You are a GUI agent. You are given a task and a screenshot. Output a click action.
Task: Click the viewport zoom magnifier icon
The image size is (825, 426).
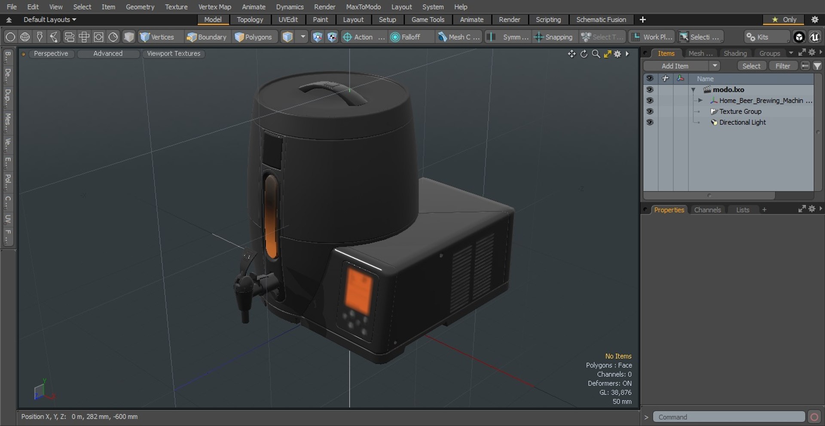(596, 54)
